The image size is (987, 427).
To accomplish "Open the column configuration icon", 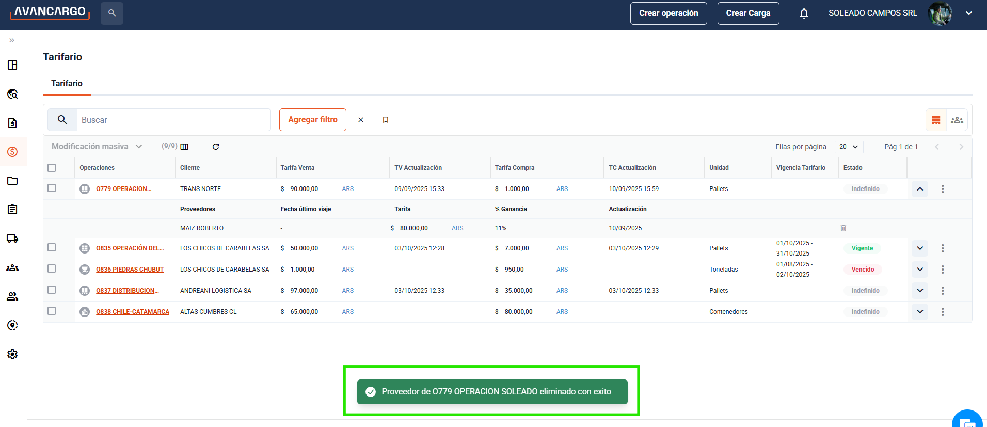I will [x=184, y=147].
